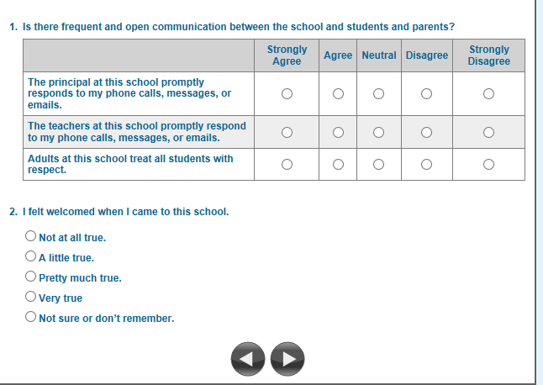Image resolution: width=543 pixels, height=385 pixels.
Task: Select Disagree for principal responds promptly
Action: click(x=427, y=94)
